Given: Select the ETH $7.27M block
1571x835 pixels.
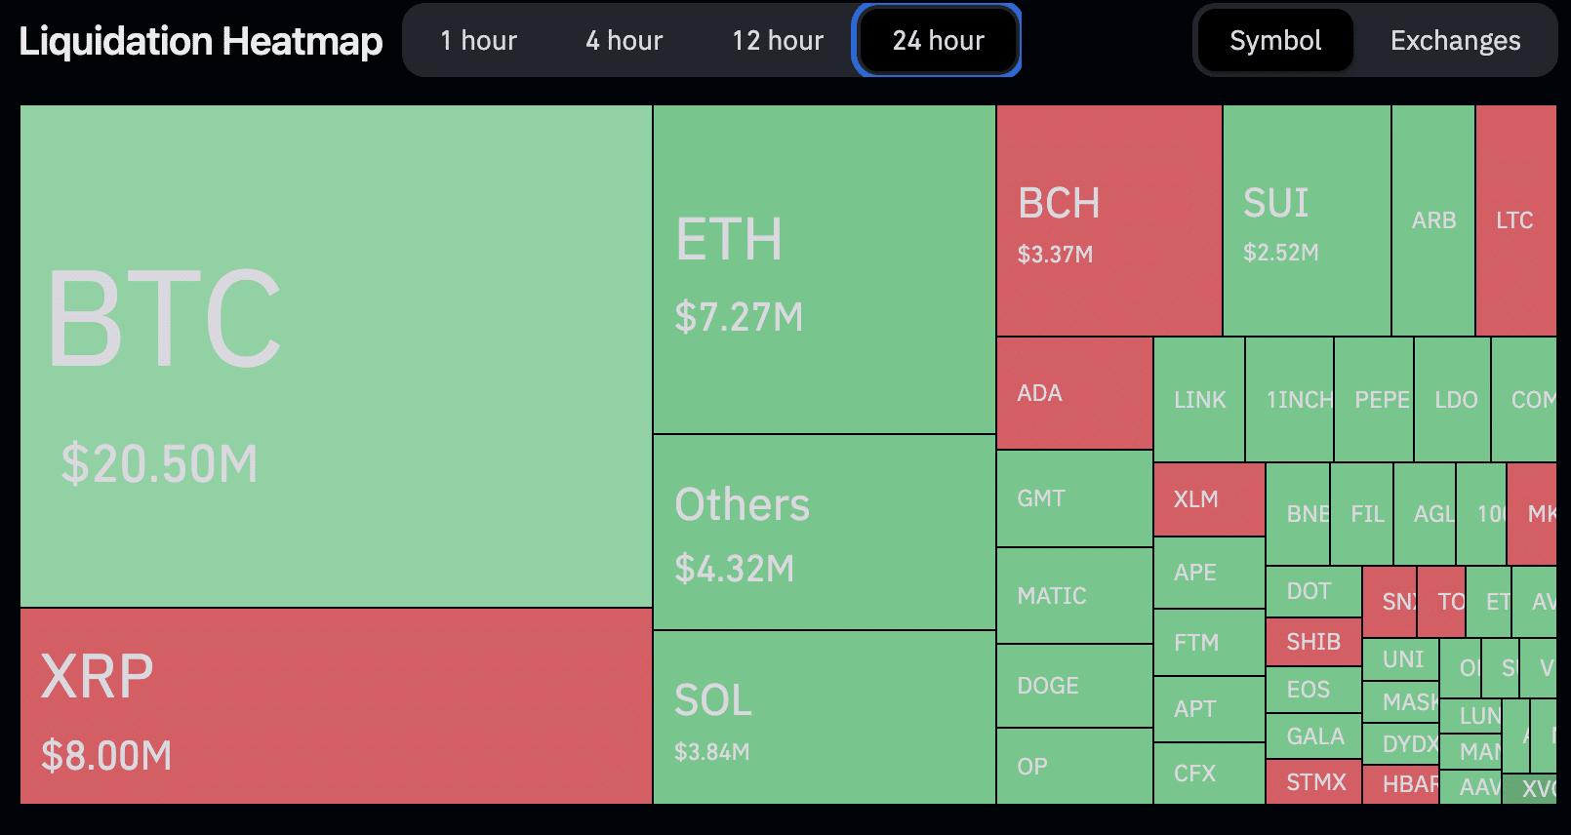Looking at the screenshot, I should point(824,269).
